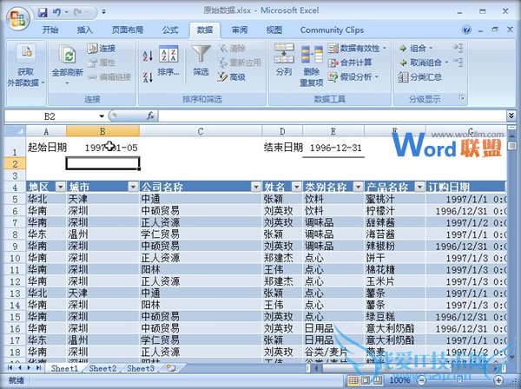Open the 分级显示 dialog launcher
The width and height of the screenshot is (521, 389).
coord(462,97)
